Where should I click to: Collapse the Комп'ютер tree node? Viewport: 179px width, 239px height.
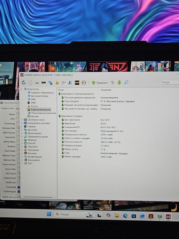click(x=21, y=89)
